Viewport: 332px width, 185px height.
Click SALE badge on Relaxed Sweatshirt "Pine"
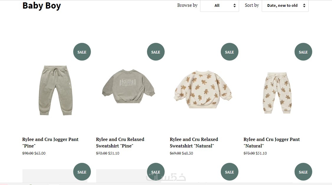pyautogui.click(x=156, y=52)
